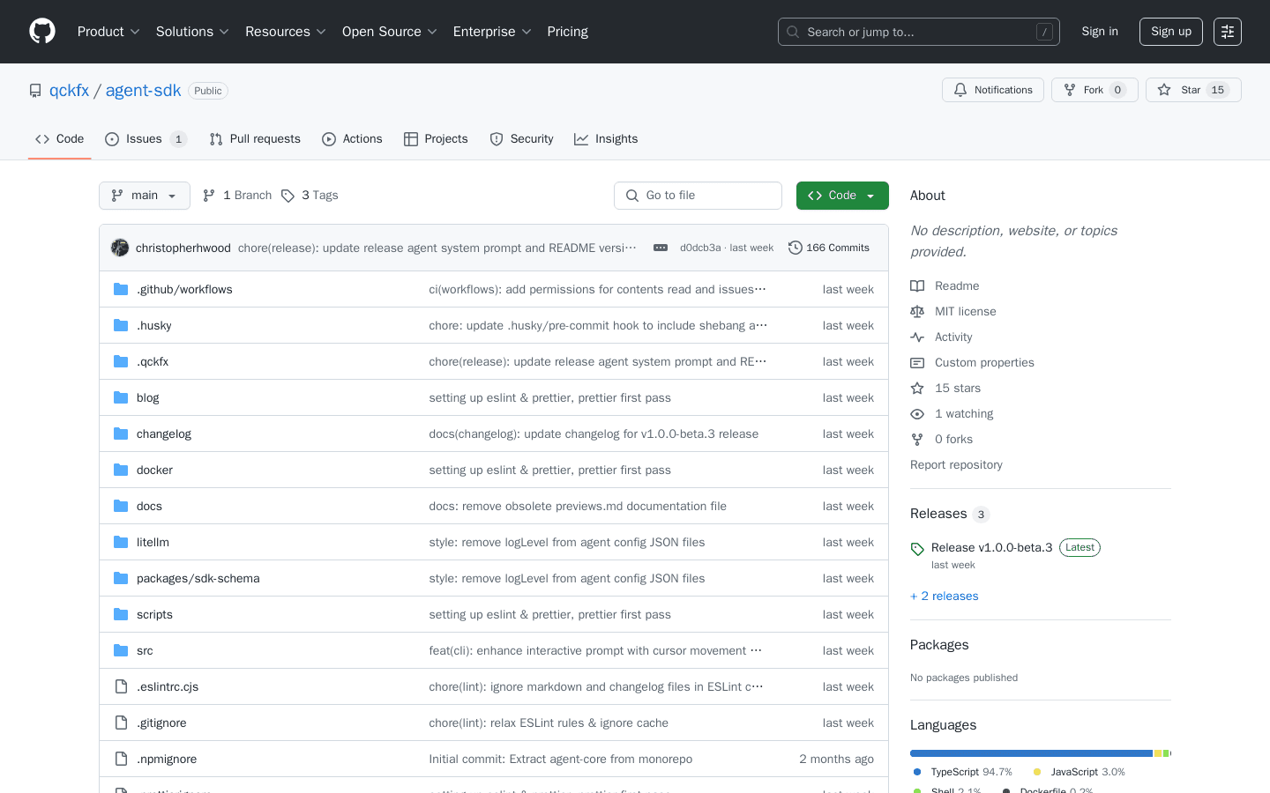Open the command palette icon near Sign up

click(1227, 31)
